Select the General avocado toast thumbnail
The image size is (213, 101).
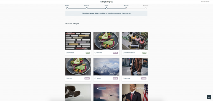tap(106, 41)
